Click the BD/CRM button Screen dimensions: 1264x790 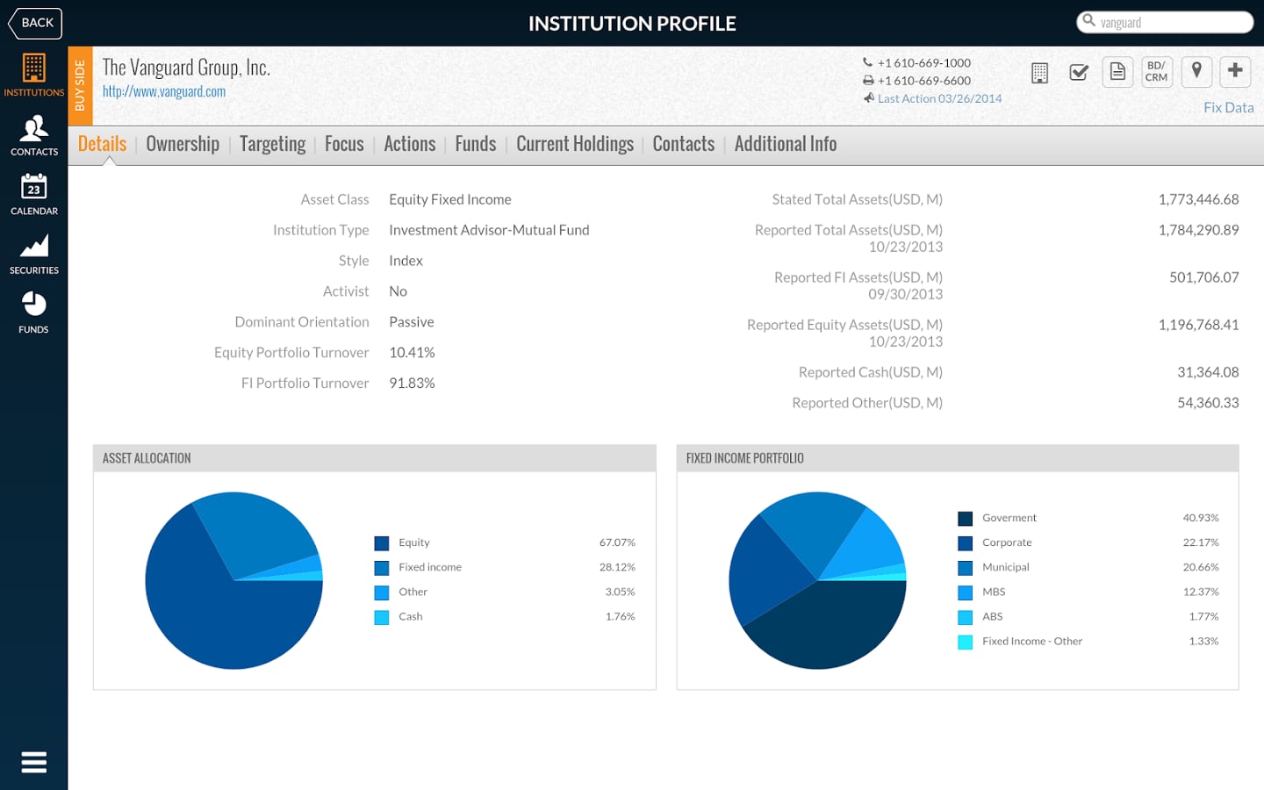coord(1157,72)
